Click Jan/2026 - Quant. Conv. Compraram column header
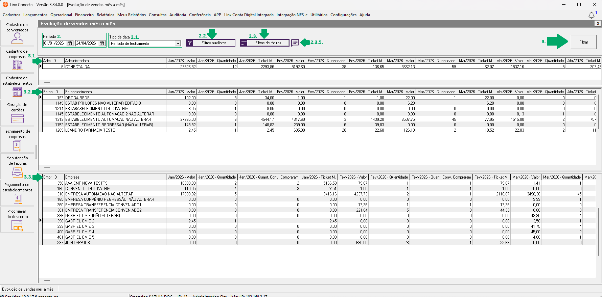Viewport: 602px width, 297px height. coord(269,177)
